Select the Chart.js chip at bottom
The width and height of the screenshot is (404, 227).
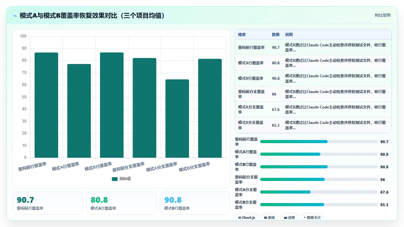tap(247, 218)
